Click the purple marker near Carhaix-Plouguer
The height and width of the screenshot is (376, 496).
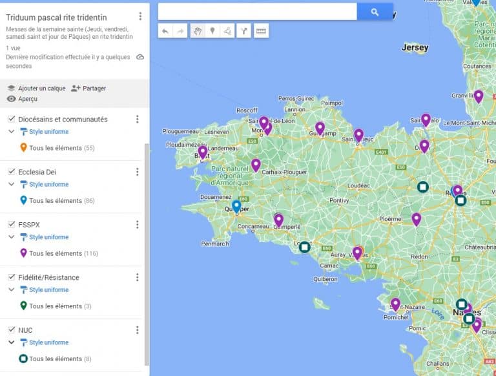256,165
